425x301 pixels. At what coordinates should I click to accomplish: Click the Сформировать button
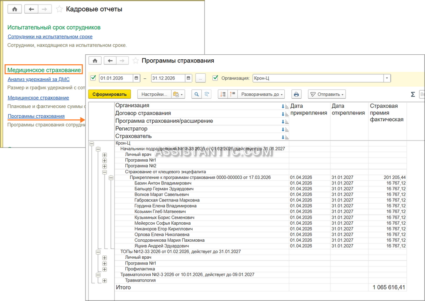110,94
